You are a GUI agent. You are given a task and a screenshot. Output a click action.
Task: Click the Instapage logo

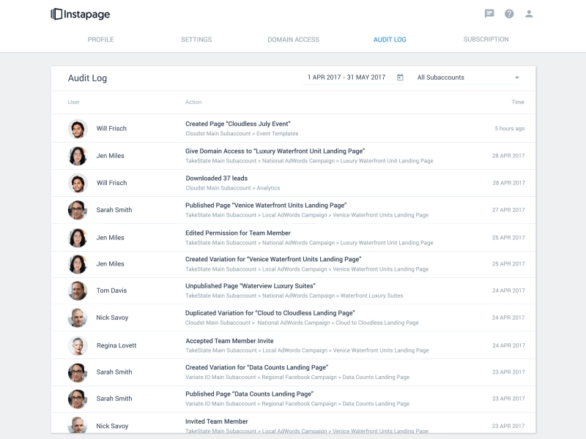81,14
